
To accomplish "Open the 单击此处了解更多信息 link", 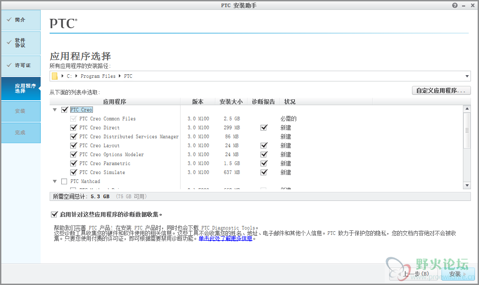I will [226, 238].
